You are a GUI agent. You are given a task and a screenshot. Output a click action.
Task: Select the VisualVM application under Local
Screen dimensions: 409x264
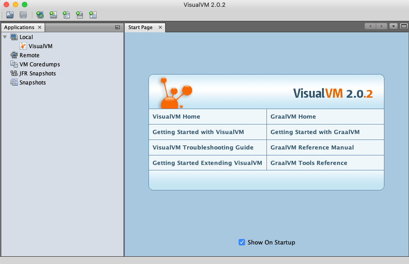click(41, 46)
